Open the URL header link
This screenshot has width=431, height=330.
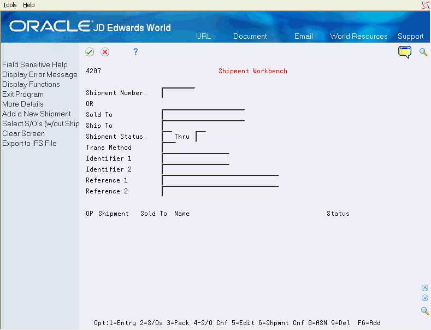click(203, 36)
